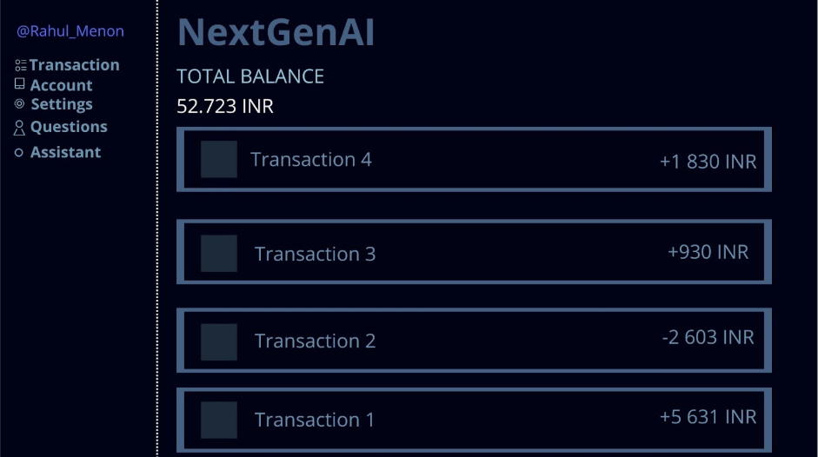
Task: Open the Settings label in sidebar
Action: 62,104
